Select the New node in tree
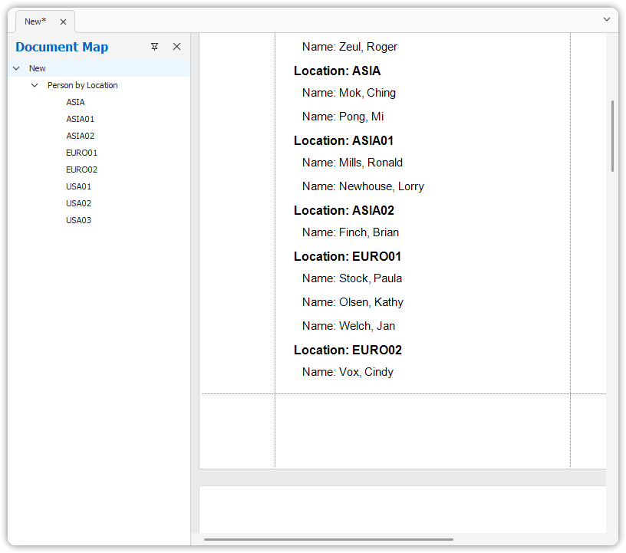This screenshot has width=626, height=553. click(38, 68)
